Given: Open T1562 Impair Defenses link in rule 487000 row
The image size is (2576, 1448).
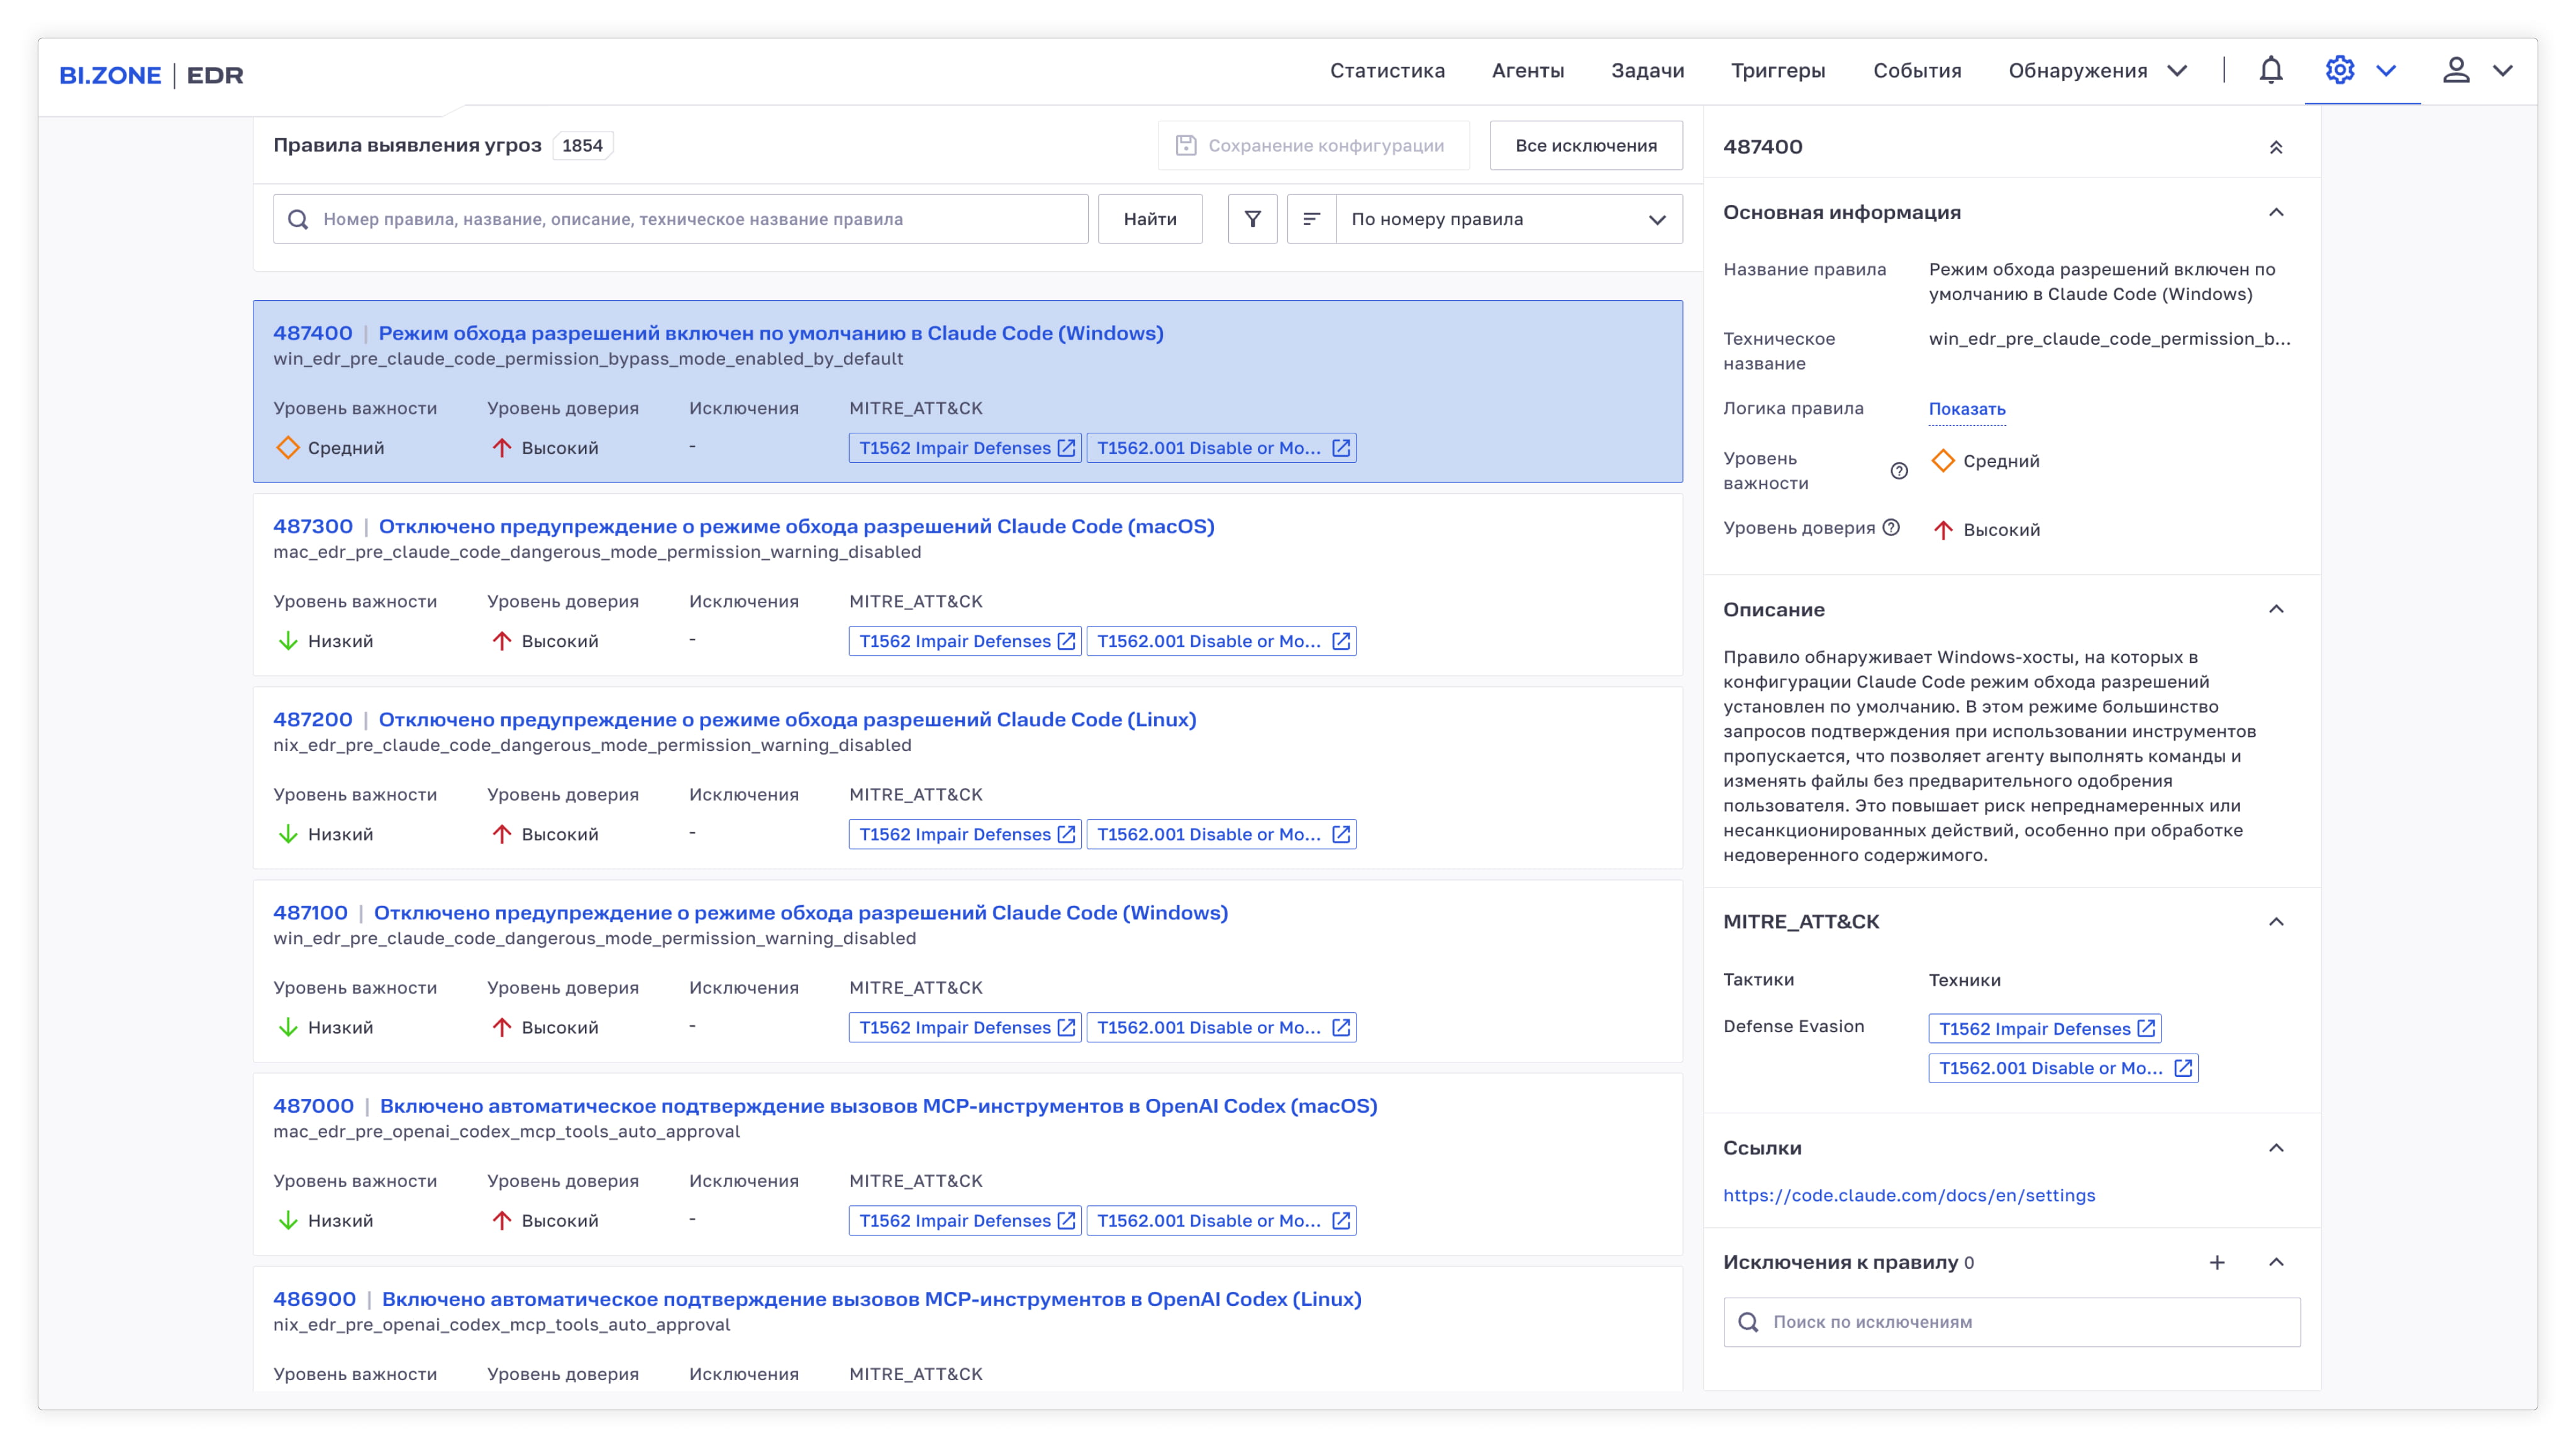Looking at the screenshot, I should pyautogui.click(x=965, y=1220).
